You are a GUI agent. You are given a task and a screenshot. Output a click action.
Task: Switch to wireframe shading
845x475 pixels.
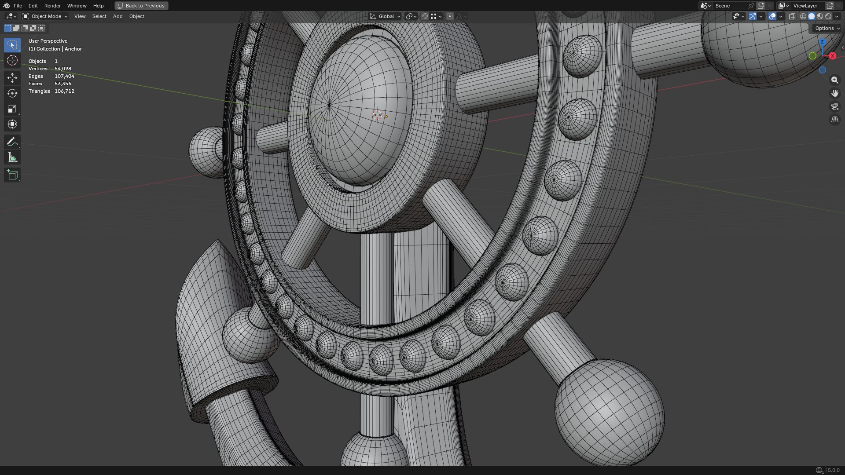tap(803, 16)
